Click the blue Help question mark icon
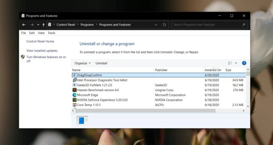This screenshot has height=145, width=273. tap(244, 63)
